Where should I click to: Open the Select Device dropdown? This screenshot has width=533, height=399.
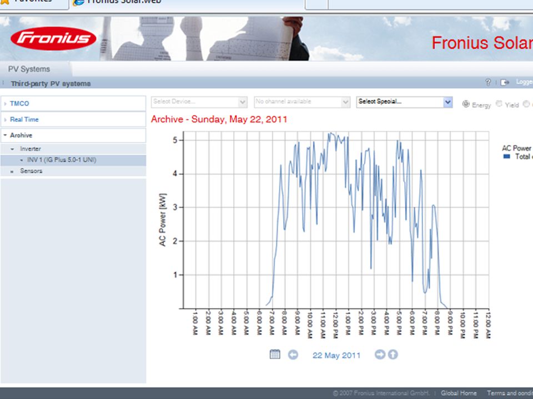point(199,102)
